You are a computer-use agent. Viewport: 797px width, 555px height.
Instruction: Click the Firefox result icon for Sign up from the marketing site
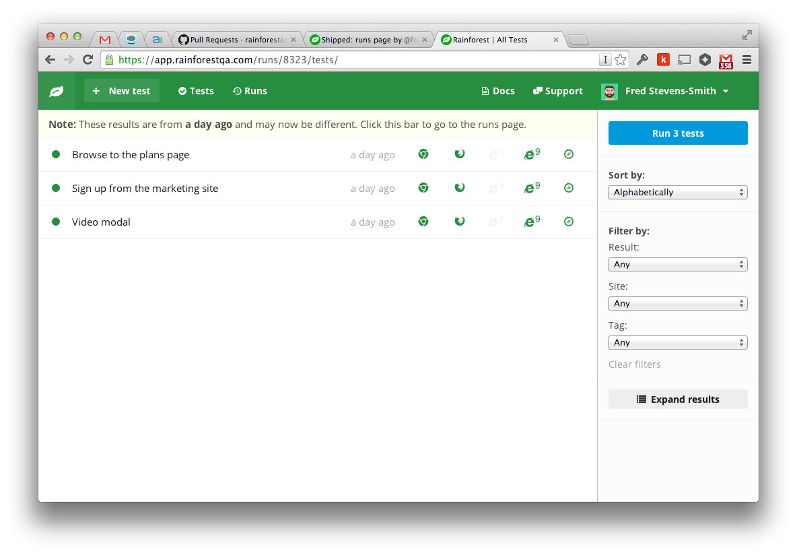point(460,188)
